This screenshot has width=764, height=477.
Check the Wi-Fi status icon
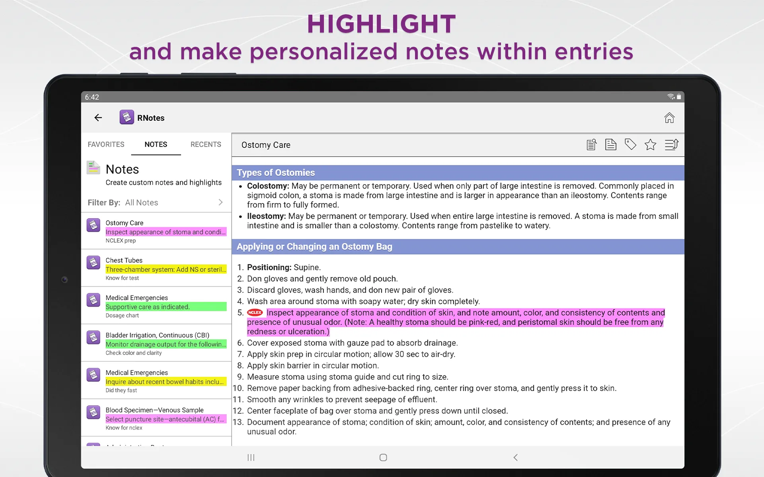pyautogui.click(x=671, y=97)
